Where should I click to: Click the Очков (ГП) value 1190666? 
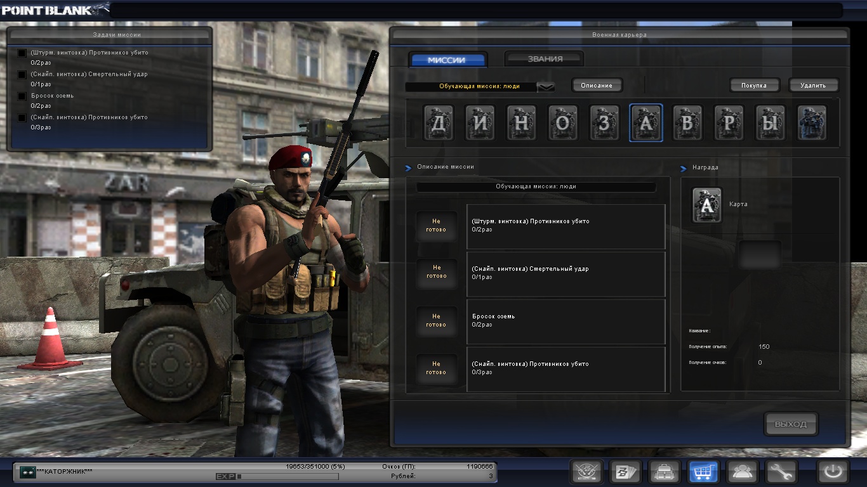pos(479,466)
